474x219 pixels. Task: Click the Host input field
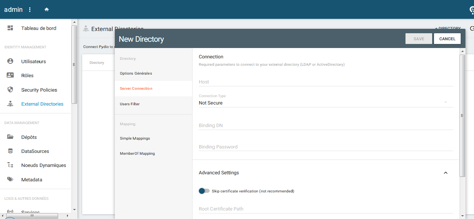pyautogui.click(x=326, y=82)
